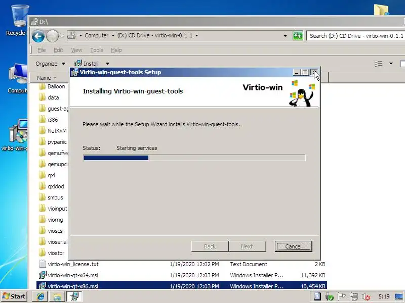Screen dimensions: 405x303
Task: Expand the (D:) CD Drive breadcrumb dropdown arrow
Action: coord(197,35)
